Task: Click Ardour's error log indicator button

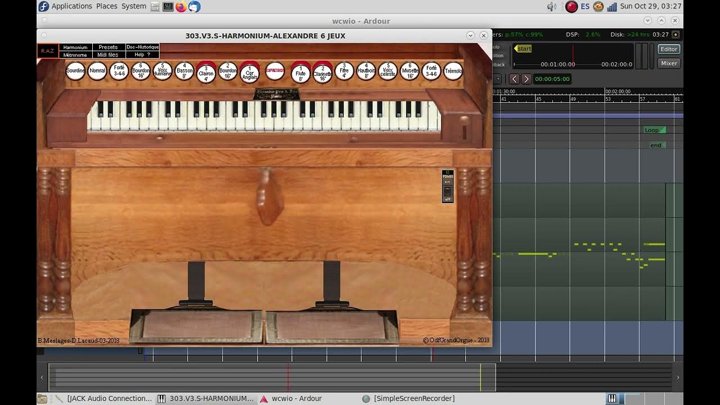Action: pos(676,35)
